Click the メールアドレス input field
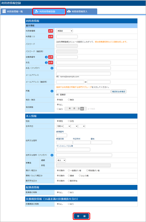146x222 pixels. point(83,74)
